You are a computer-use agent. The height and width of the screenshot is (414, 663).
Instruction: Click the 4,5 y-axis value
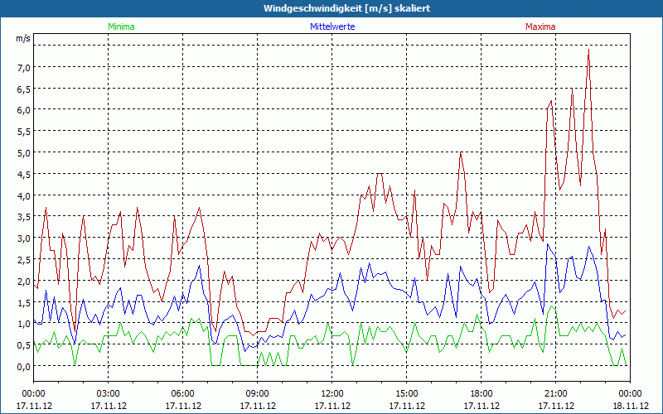click(23, 174)
